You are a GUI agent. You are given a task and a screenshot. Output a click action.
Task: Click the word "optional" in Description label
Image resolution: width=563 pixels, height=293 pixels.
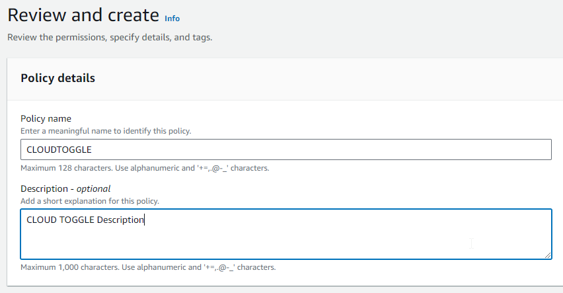pos(93,188)
